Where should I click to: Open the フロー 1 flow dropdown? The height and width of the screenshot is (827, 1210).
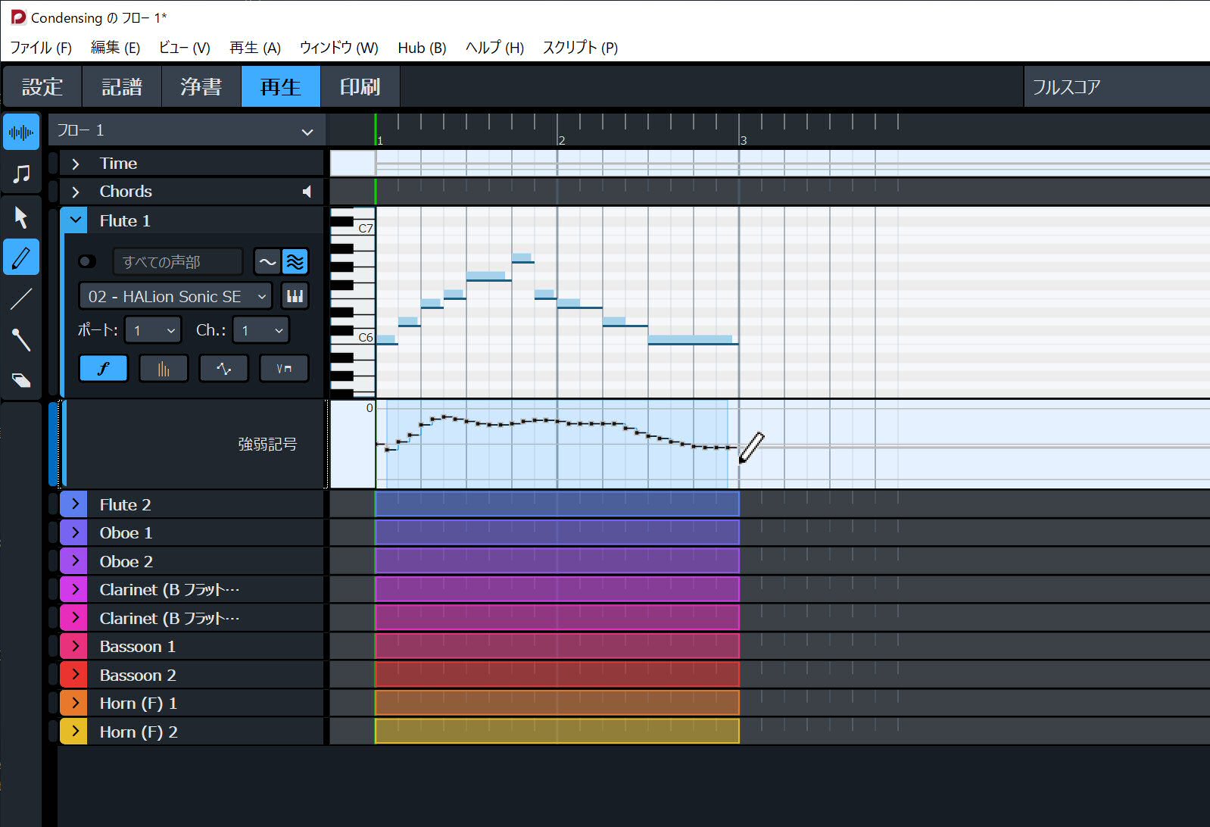[x=188, y=131]
